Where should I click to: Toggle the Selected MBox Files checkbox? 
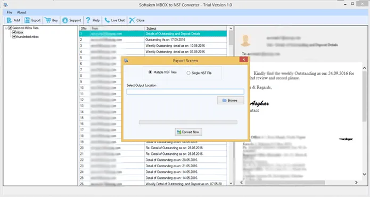(x=10, y=28)
